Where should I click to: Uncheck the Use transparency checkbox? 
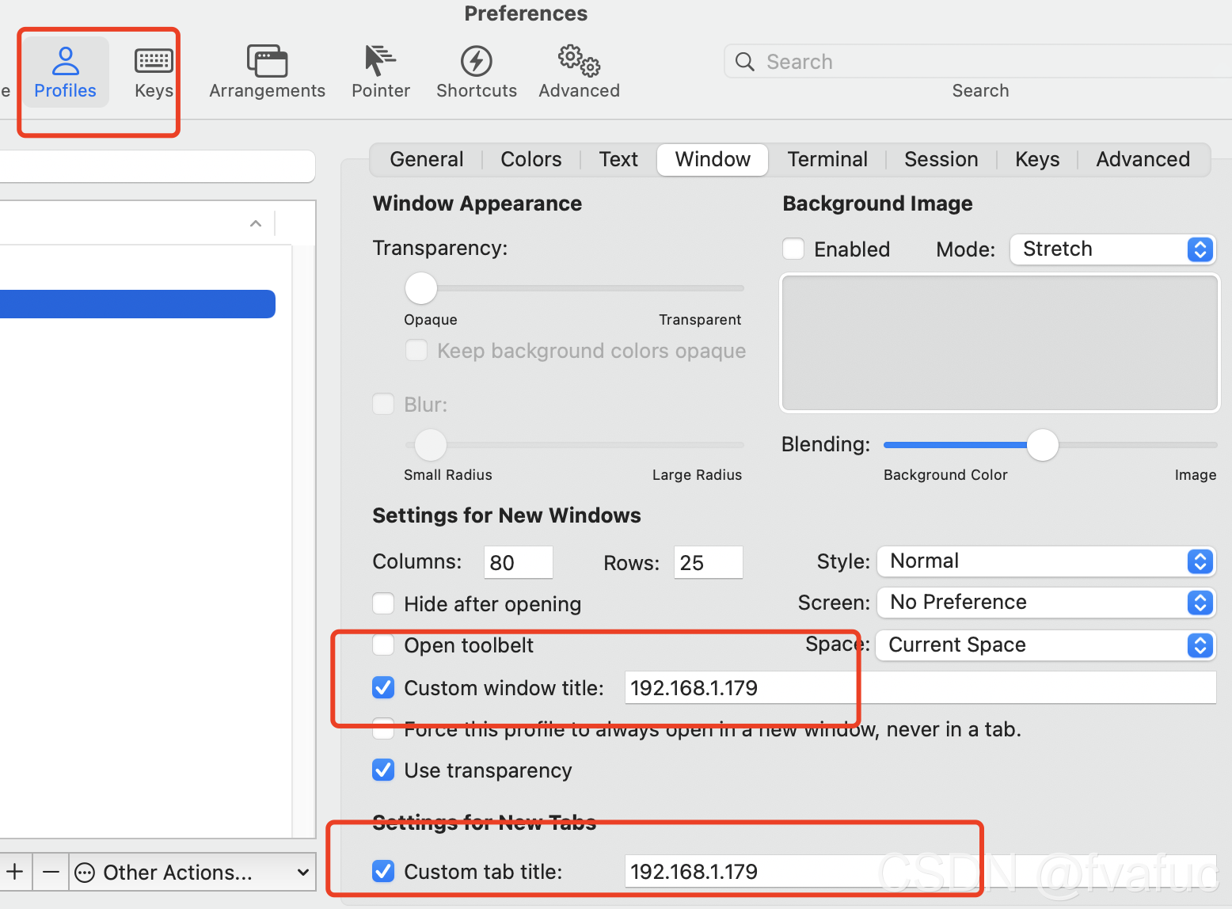pyautogui.click(x=383, y=770)
